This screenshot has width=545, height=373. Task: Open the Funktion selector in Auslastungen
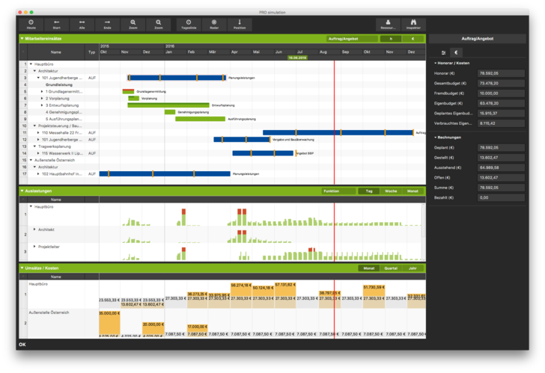pyautogui.click(x=338, y=191)
